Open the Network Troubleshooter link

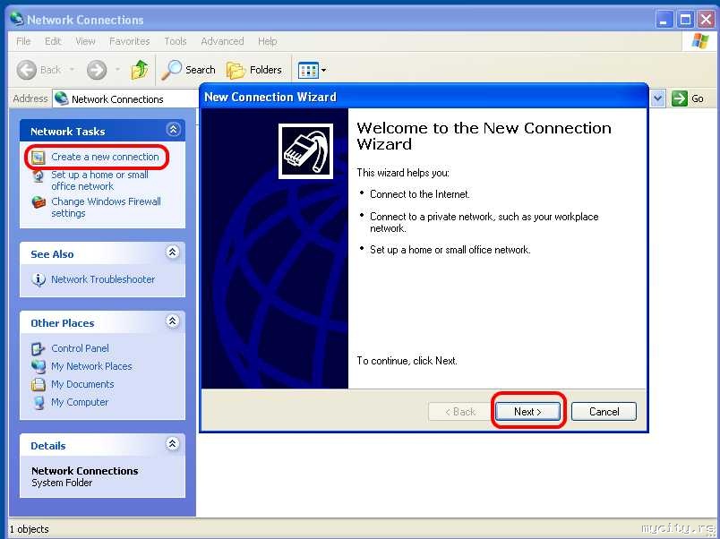(103, 279)
